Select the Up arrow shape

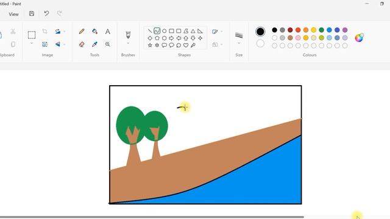click(x=186, y=38)
